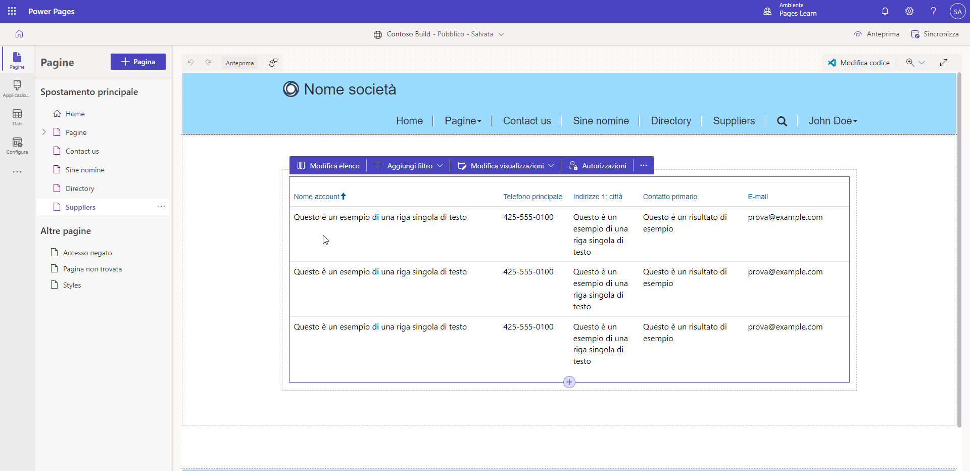The height and width of the screenshot is (471, 970).
Task: Click the expand to full screen icon
Action: coord(944,63)
